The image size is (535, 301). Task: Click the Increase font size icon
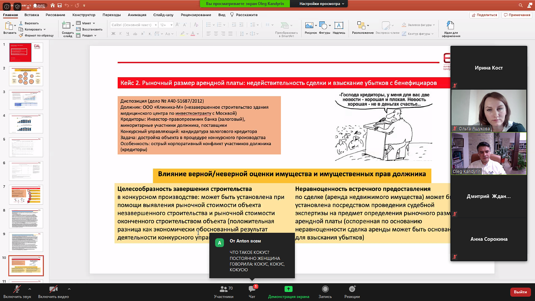[x=178, y=25]
